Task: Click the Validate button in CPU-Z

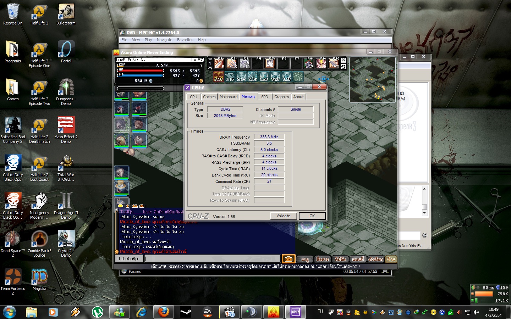Action: pyautogui.click(x=283, y=216)
